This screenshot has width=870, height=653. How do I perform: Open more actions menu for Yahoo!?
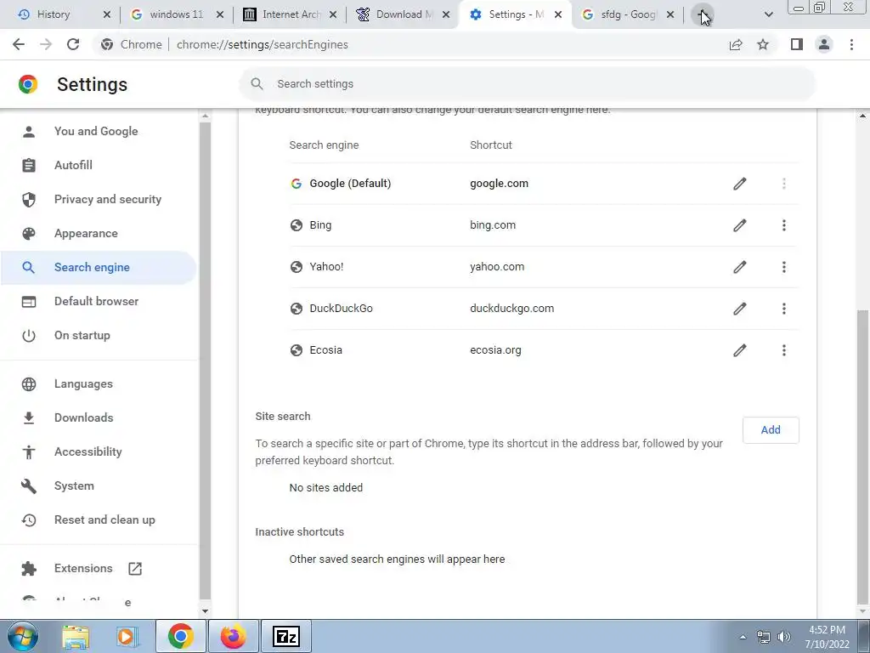click(784, 267)
